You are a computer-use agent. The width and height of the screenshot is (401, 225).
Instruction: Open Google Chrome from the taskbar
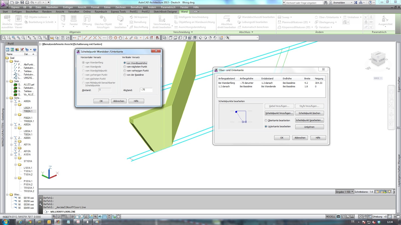coord(30,222)
